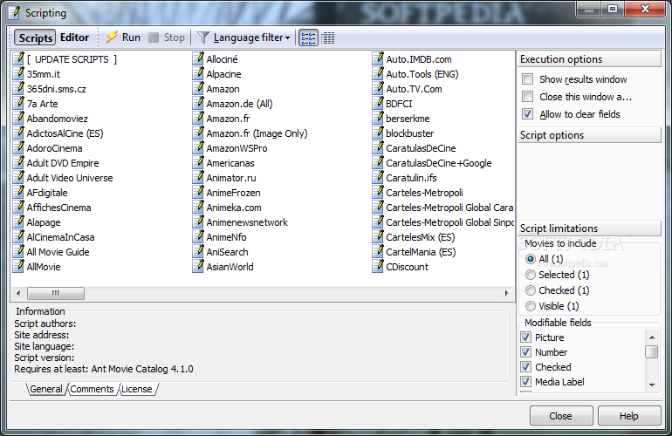
Task: Stop the running script
Action: tap(167, 37)
